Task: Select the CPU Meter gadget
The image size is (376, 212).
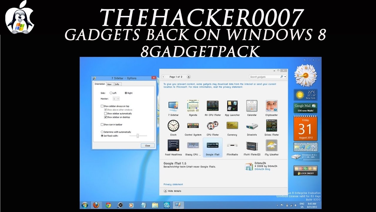Action: 213,126
